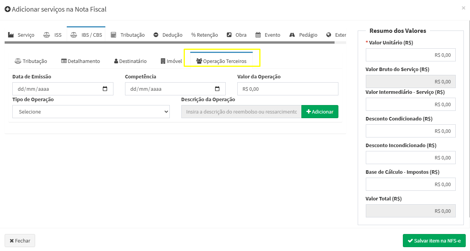
Task: Click the Fechar button
Action: pyautogui.click(x=20, y=241)
